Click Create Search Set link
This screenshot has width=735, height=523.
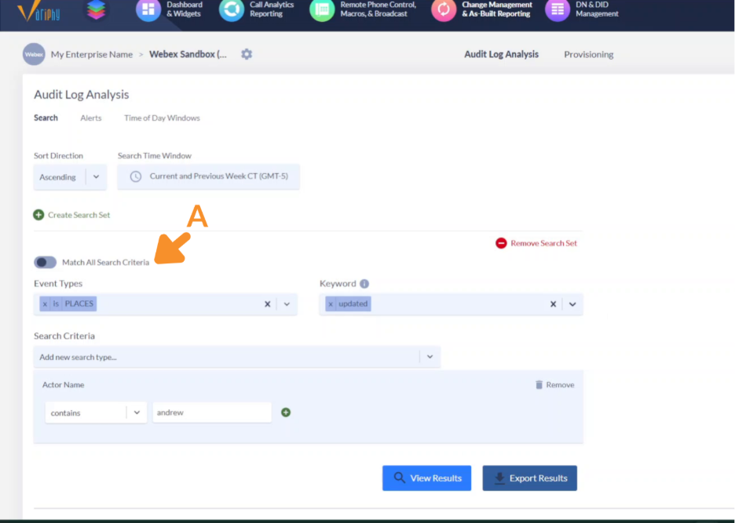coord(79,215)
